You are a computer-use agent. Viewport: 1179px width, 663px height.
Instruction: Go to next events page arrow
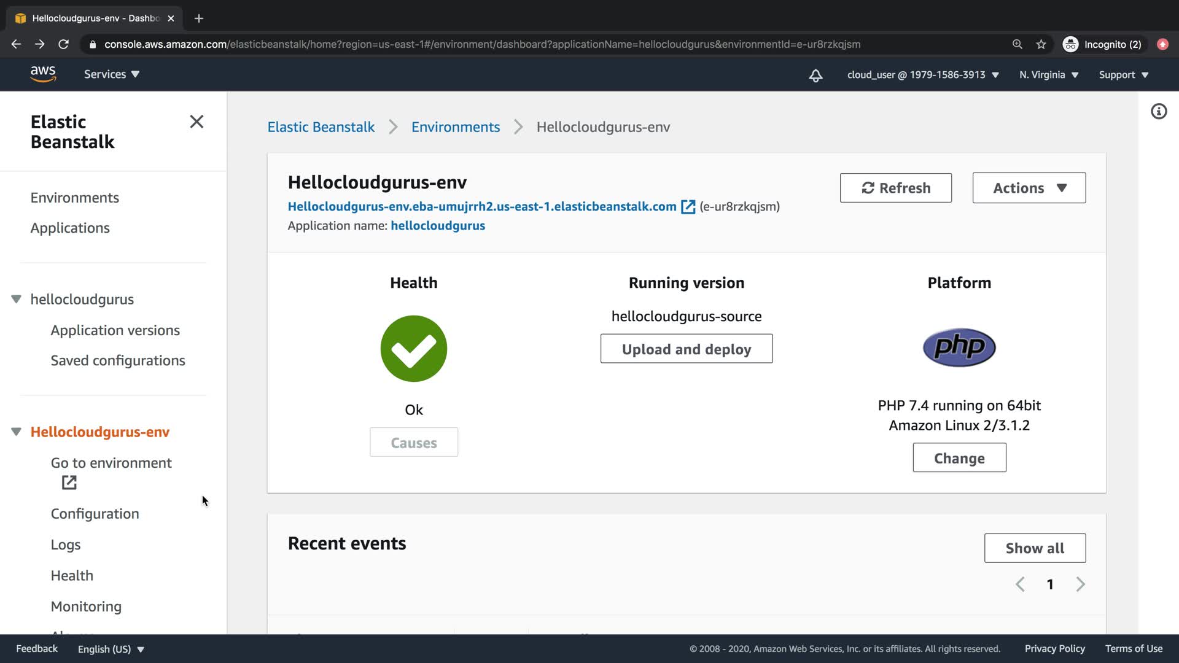tap(1080, 584)
